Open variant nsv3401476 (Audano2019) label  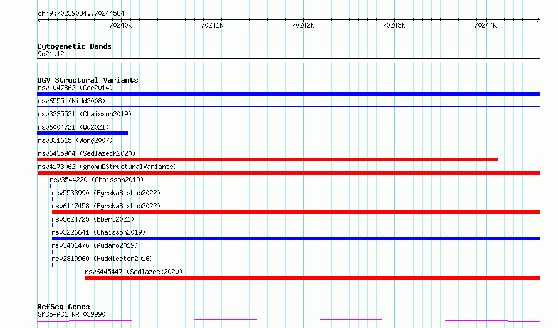pos(95,245)
